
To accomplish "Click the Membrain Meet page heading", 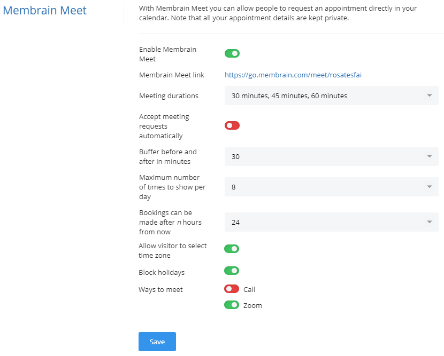I will click(44, 10).
